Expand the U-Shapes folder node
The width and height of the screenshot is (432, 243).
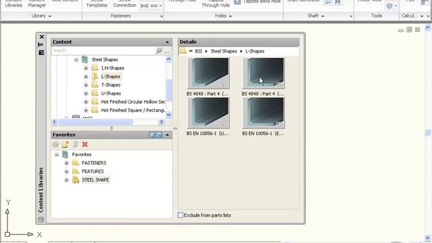tap(86, 93)
